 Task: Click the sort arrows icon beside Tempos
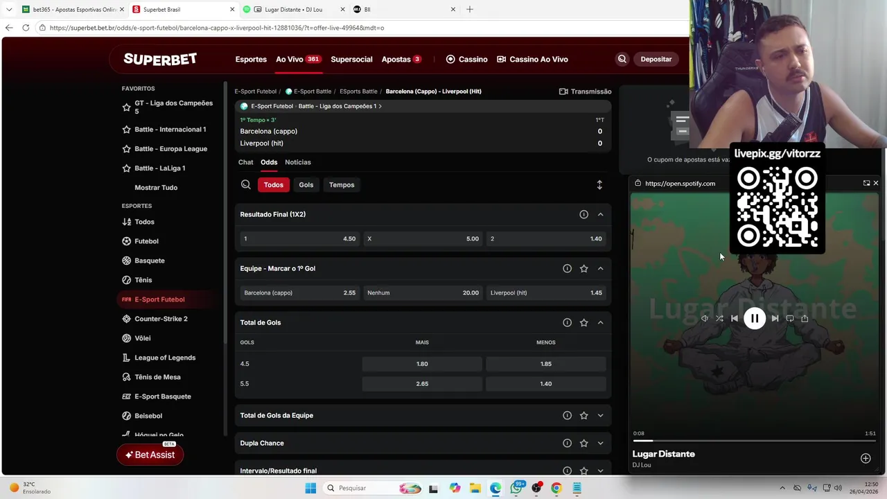point(599,184)
